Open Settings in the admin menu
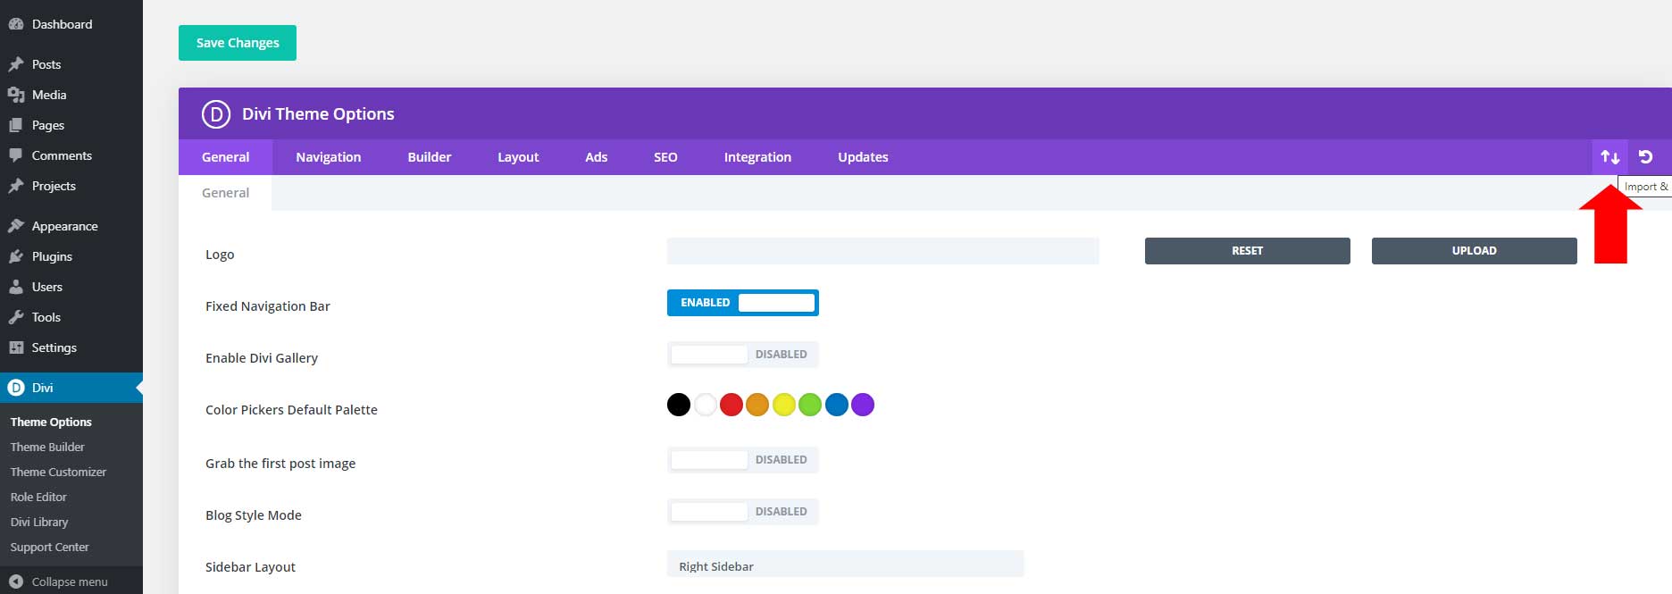This screenshot has height=594, width=1672. [x=71, y=347]
